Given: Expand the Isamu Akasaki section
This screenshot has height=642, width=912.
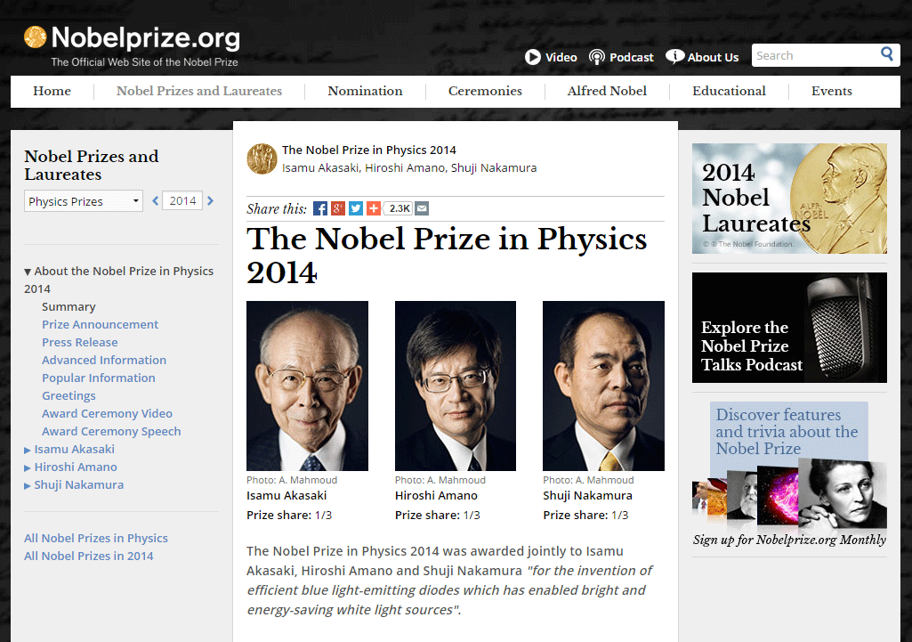Looking at the screenshot, I should (x=28, y=450).
